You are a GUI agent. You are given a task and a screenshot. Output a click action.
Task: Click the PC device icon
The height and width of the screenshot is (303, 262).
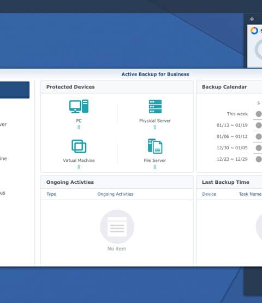coord(79,106)
